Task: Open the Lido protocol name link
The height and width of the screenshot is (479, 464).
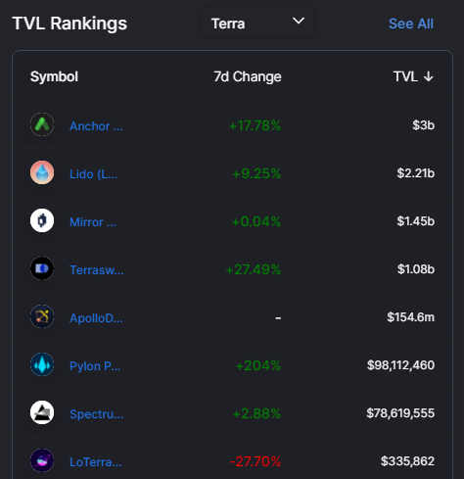Action: [x=93, y=174]
